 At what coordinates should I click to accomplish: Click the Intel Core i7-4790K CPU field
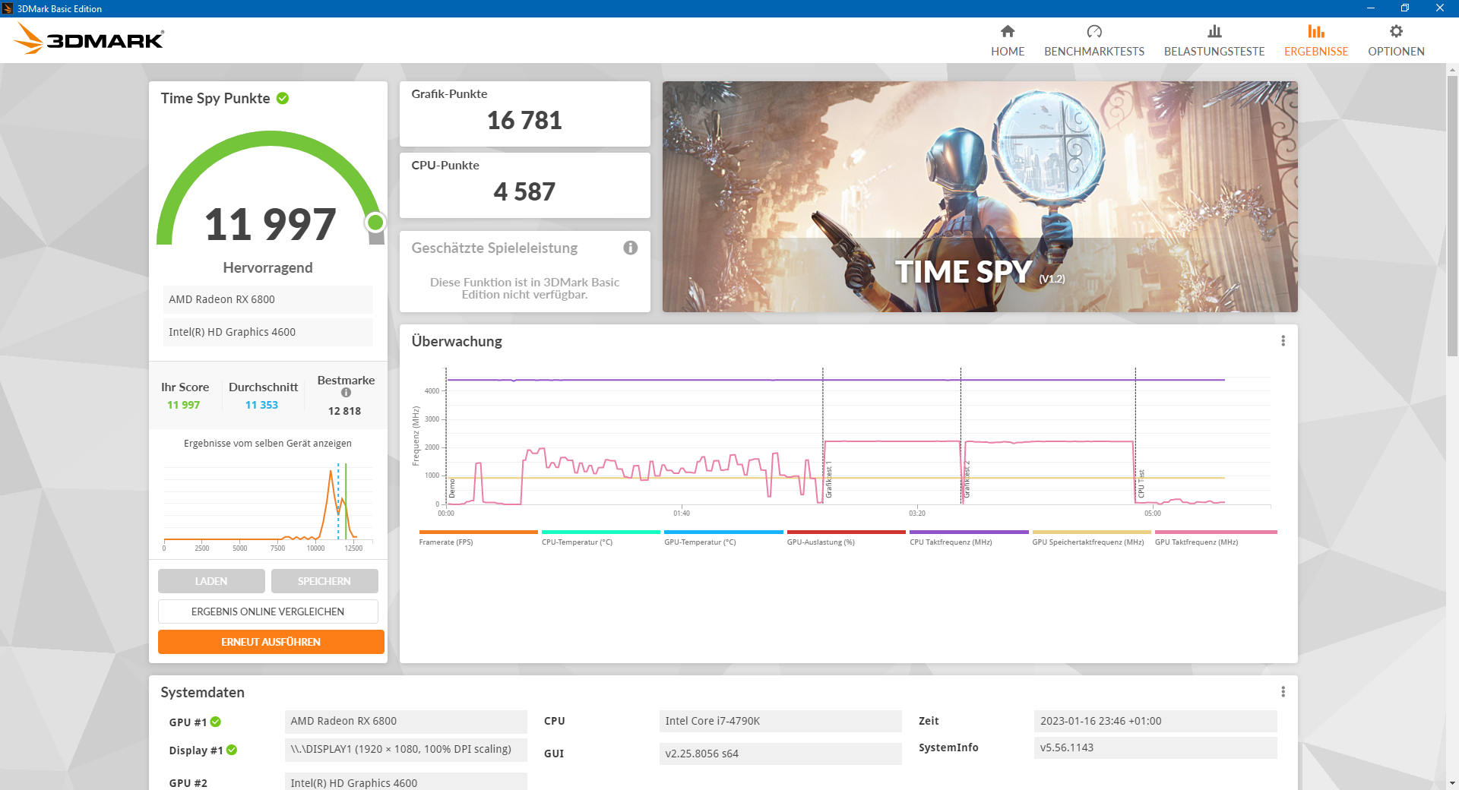780,721
